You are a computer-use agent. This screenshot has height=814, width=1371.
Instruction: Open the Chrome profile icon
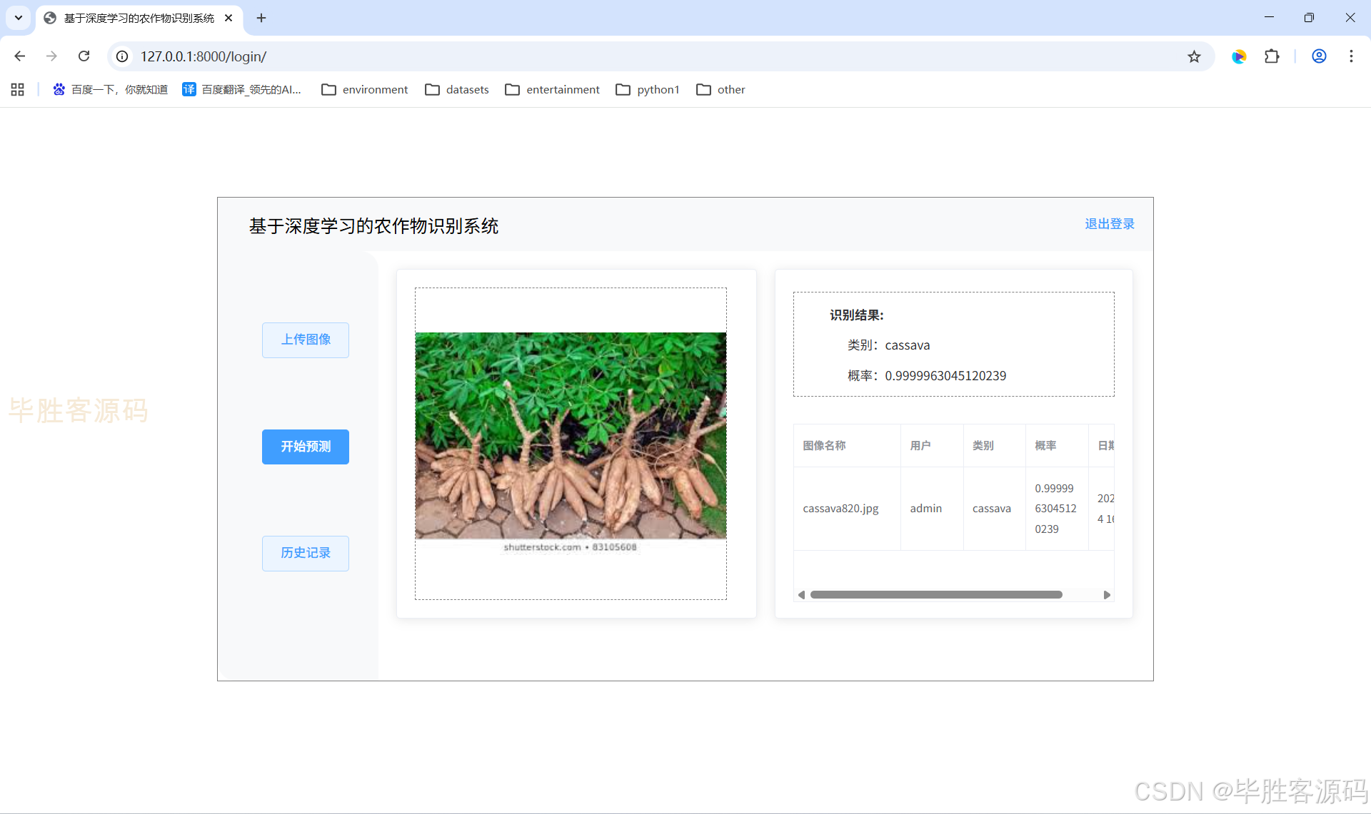coord(1319,56)
